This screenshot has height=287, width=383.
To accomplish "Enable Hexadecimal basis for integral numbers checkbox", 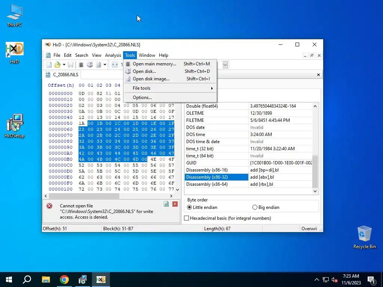I will click(x=227, y=218).
